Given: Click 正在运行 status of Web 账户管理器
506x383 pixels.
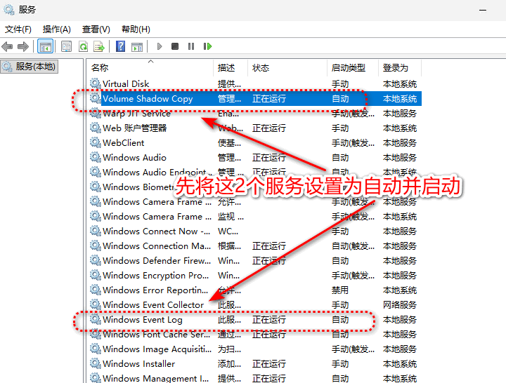Looking at the screenshot, I should click(x=268, y=128).
